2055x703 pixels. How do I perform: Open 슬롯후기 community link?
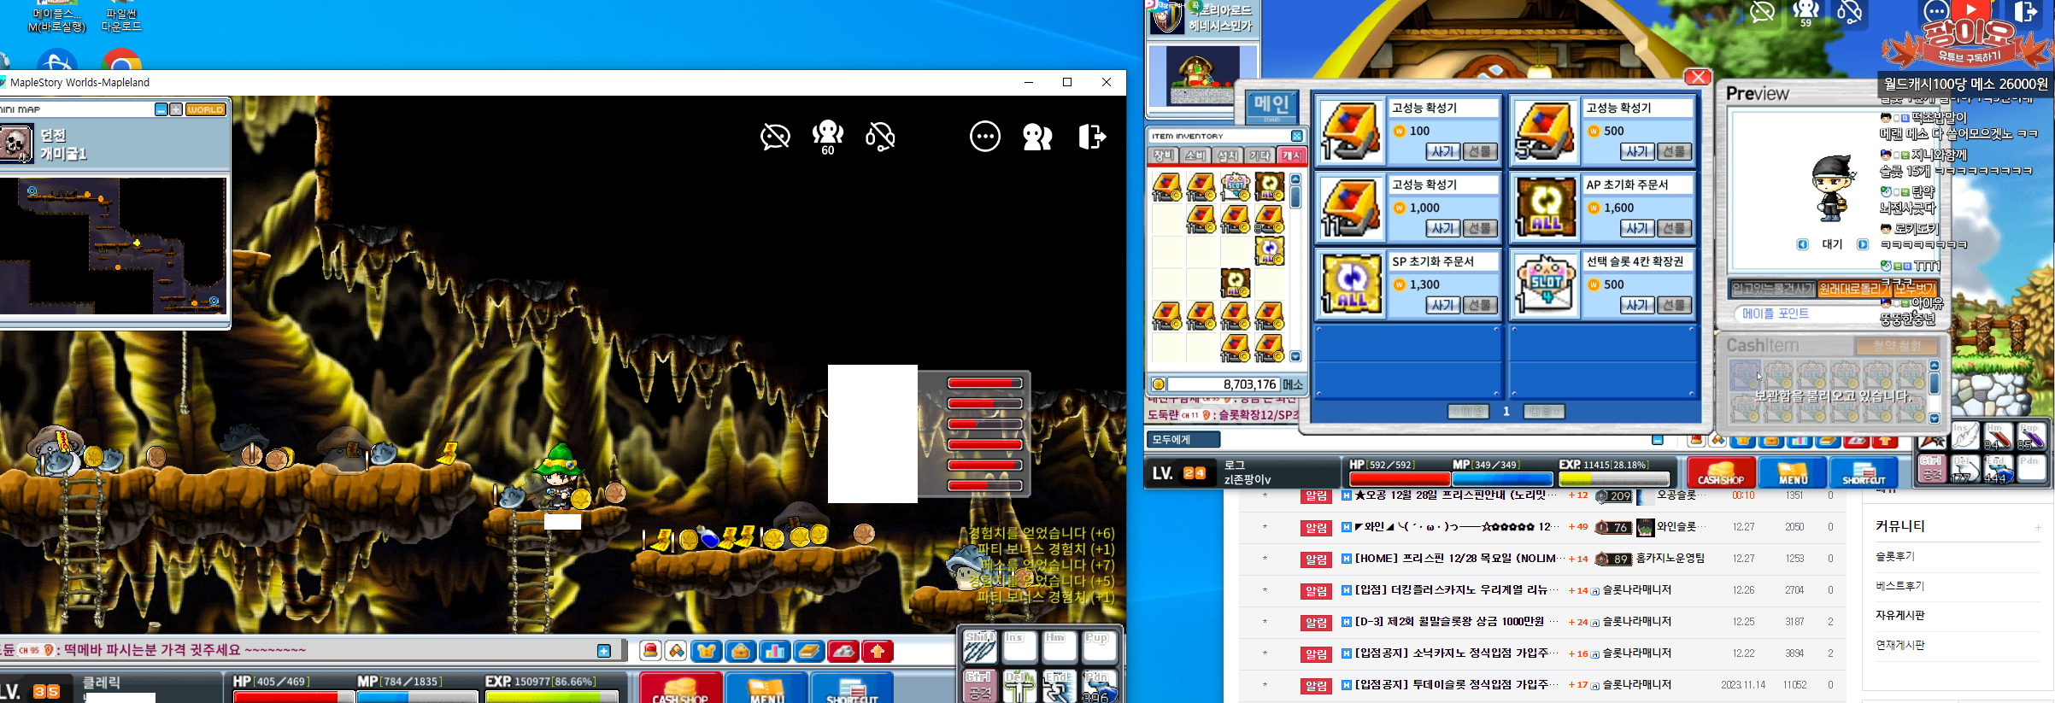pos(1894,556)
